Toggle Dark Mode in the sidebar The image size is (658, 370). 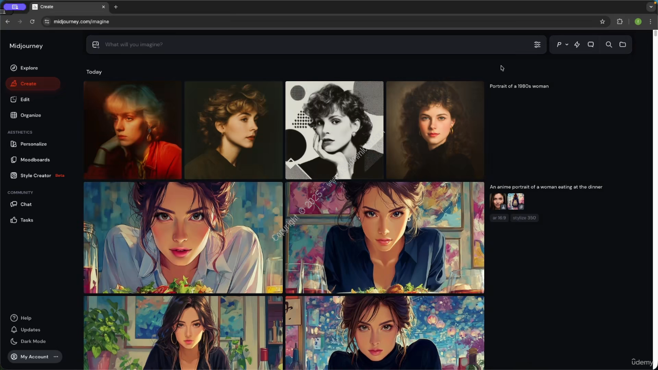[33, 341]
